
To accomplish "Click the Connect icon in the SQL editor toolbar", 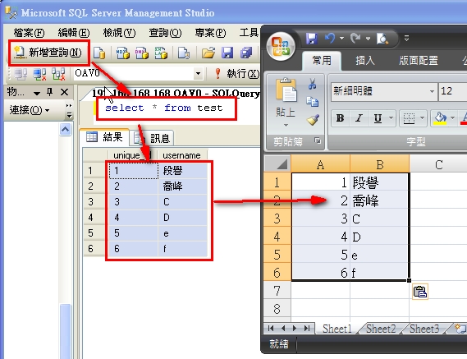I will (21, 74).
